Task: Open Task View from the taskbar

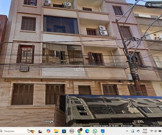Action: tap(40, 131)
